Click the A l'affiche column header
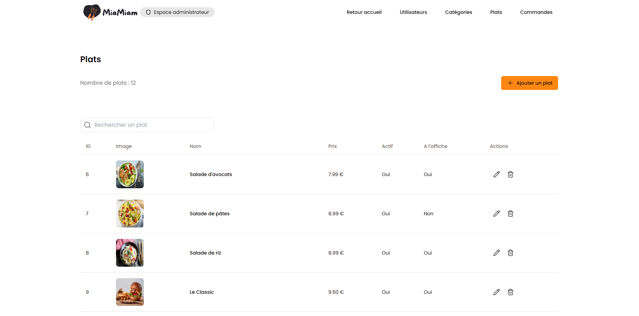 [435, 146]
